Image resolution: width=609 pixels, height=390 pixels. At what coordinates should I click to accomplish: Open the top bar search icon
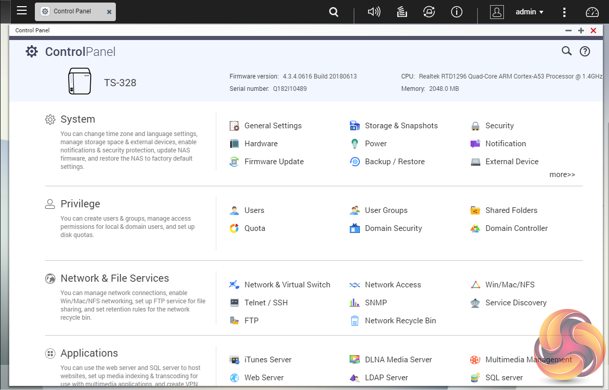click(334, 12)
